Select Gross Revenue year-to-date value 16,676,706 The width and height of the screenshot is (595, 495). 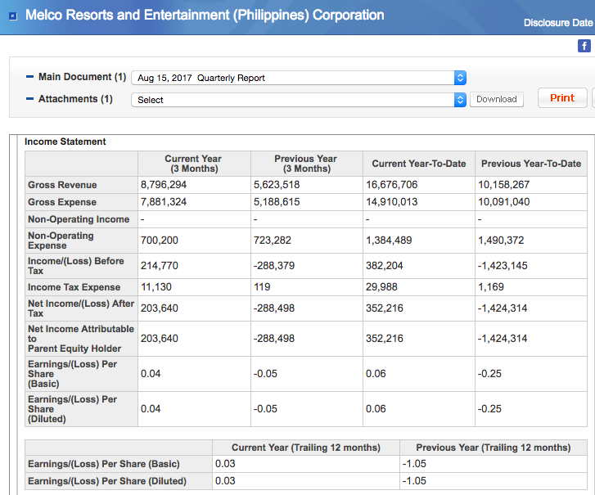click(x=391, y=185)
